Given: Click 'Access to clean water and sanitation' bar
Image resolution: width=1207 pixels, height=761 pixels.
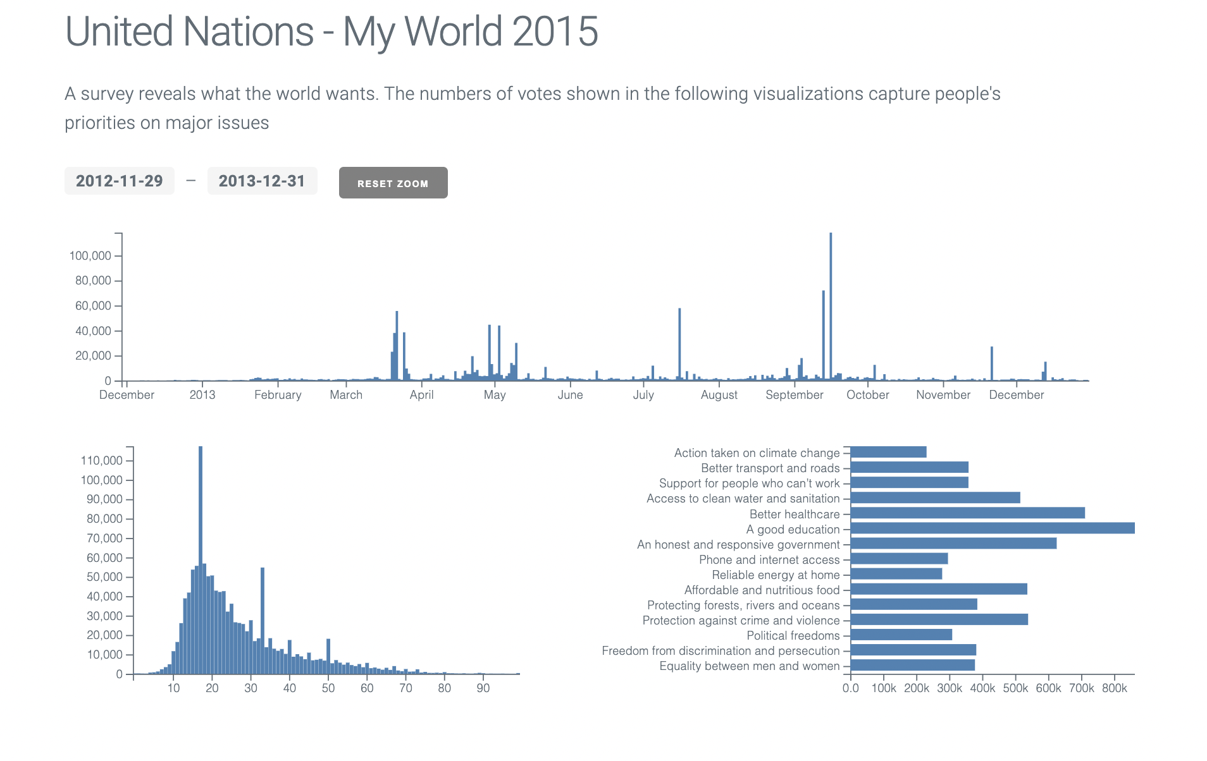Looking at the screenshot, I should click(936, 498).
